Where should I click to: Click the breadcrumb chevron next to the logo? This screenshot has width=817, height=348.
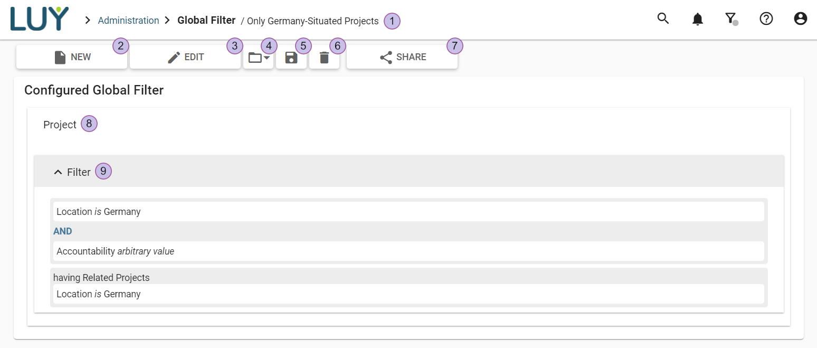(x=88, y=21)
